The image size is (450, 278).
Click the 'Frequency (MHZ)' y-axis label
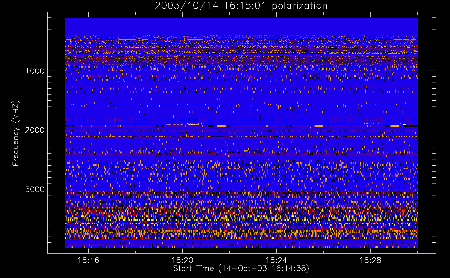(16, 133)
